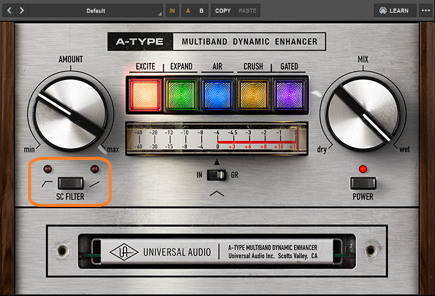
Task: Expand the chevron below the meter switch
Action: click(x=217, y=193)
